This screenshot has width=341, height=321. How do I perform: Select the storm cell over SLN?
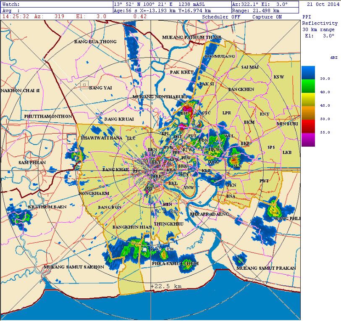tap(234, 160)
